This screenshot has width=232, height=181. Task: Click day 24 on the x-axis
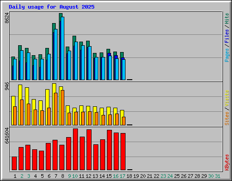(170, 176)
